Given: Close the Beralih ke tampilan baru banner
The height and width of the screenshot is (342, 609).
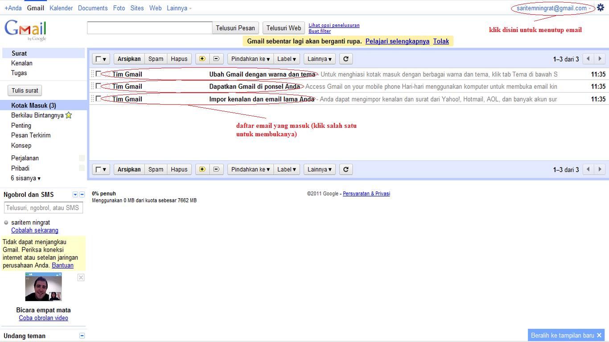Looking at the screenshot, I should coord(599,335).
